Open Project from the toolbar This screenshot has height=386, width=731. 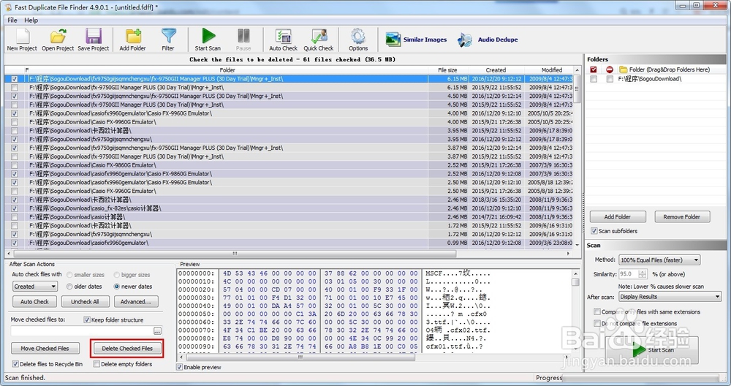pos(58,39)
